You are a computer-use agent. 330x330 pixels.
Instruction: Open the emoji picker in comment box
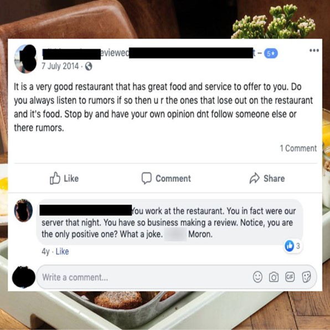click(x=257, y=277)
